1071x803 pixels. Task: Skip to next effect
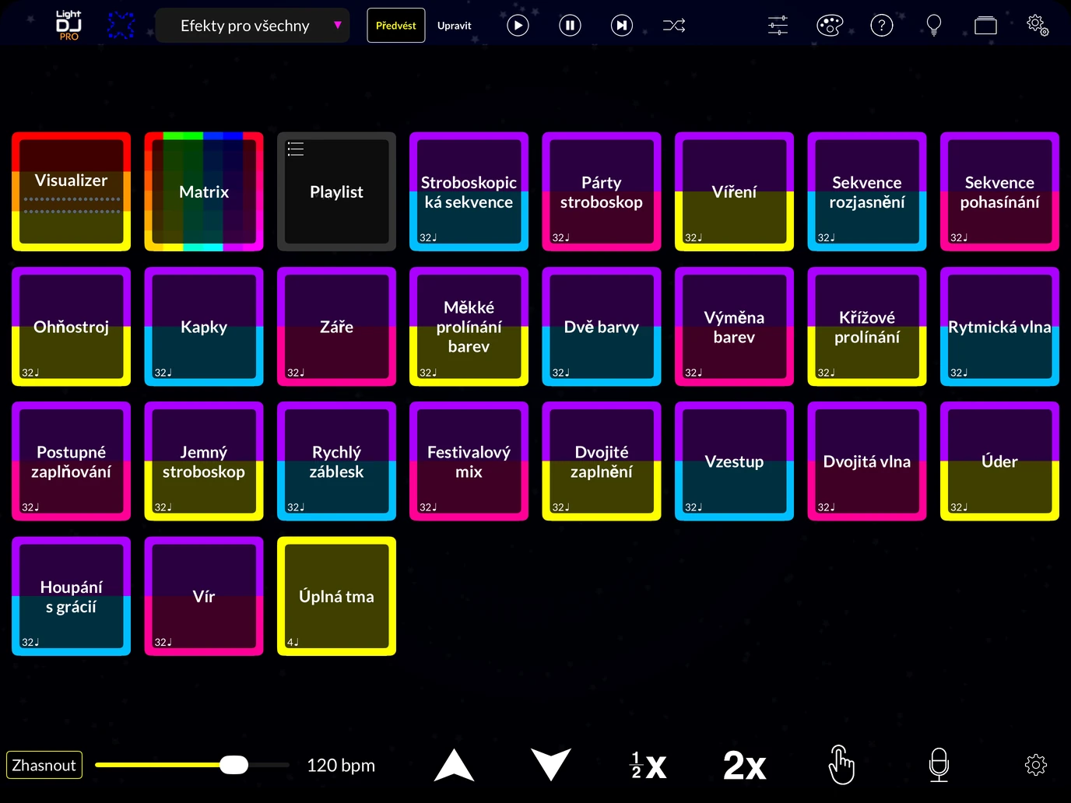click(x=622, y=26)
